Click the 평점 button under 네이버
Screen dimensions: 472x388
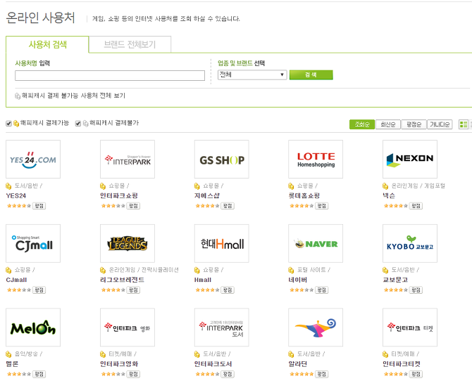coord(322,290)
